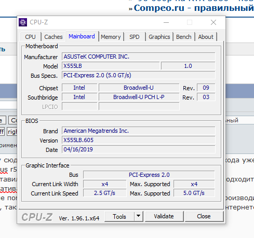Minimize the CPU-Z window
Image resolution: width=254 pixels, height=238 pixels.
click(166, 22)
